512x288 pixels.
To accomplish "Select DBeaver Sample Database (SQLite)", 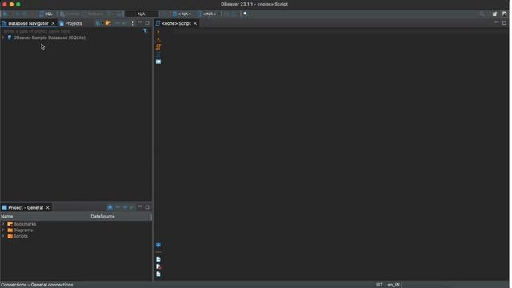I will point(50,38).
